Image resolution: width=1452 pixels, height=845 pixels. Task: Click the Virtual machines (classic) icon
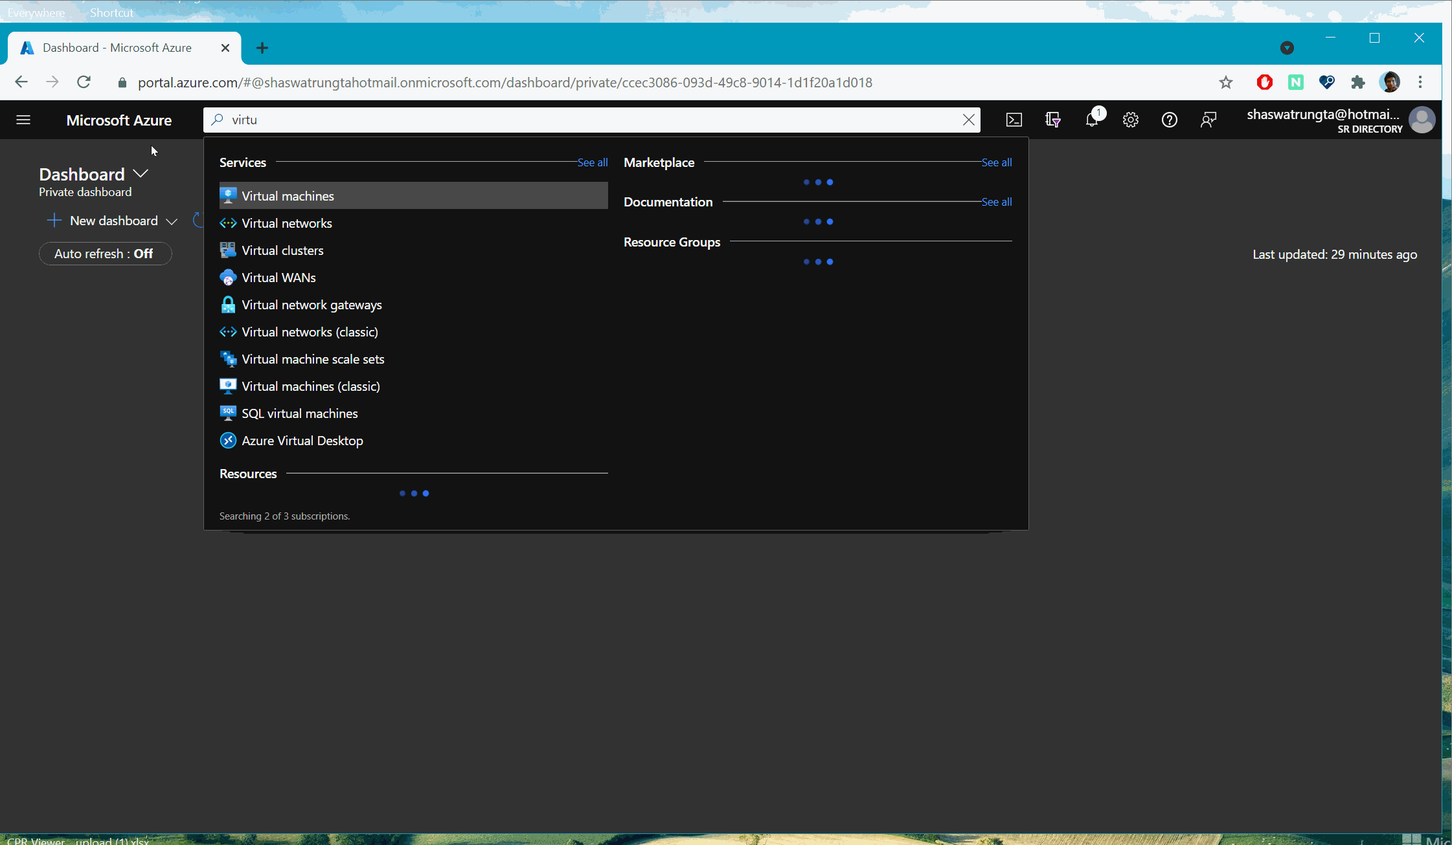click(x=228, y=386)
